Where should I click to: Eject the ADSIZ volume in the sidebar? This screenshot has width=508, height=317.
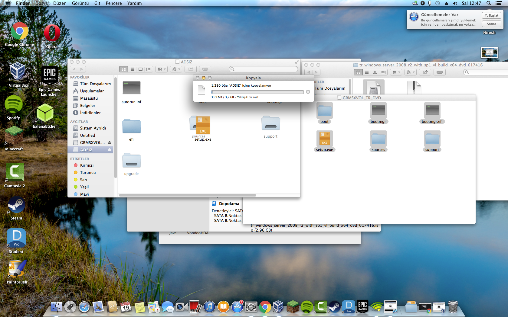click(110, 150)
